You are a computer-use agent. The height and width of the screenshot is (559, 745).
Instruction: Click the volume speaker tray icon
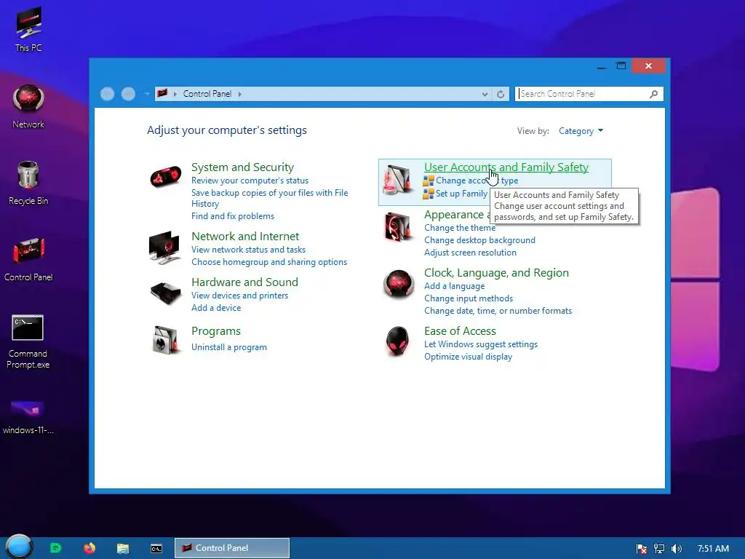tap(677, 549)
